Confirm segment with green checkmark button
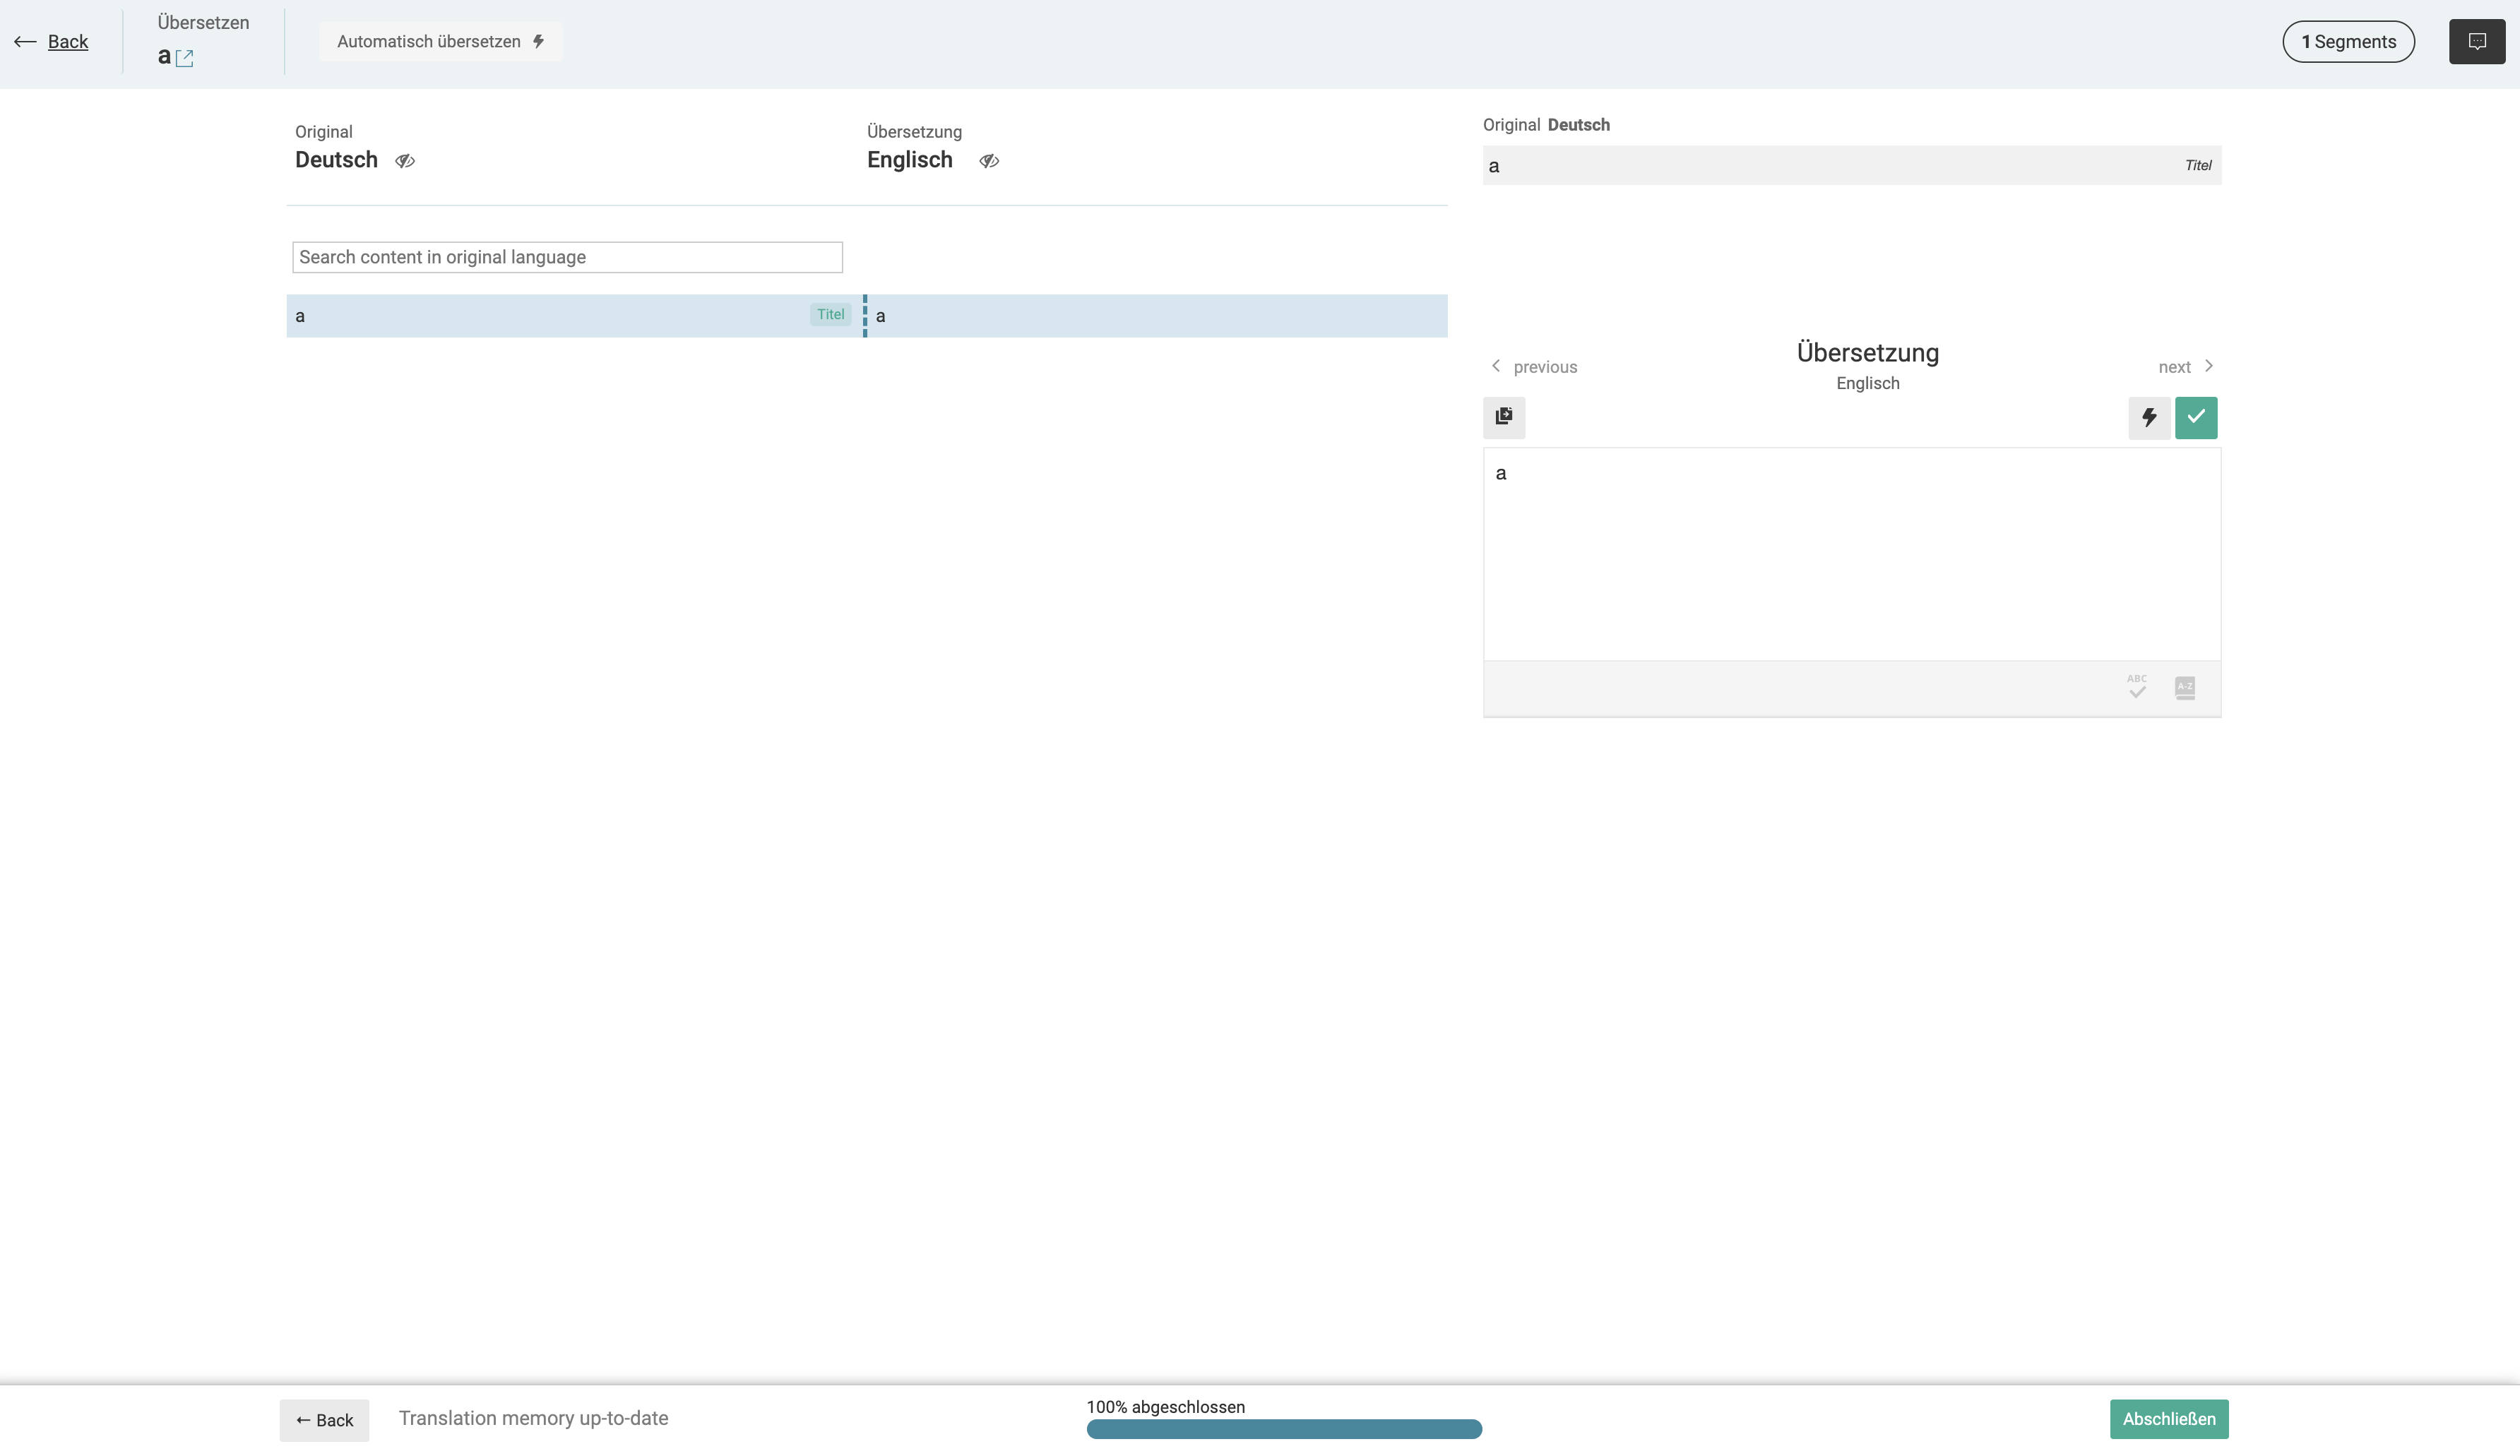 click(2195, 417)
